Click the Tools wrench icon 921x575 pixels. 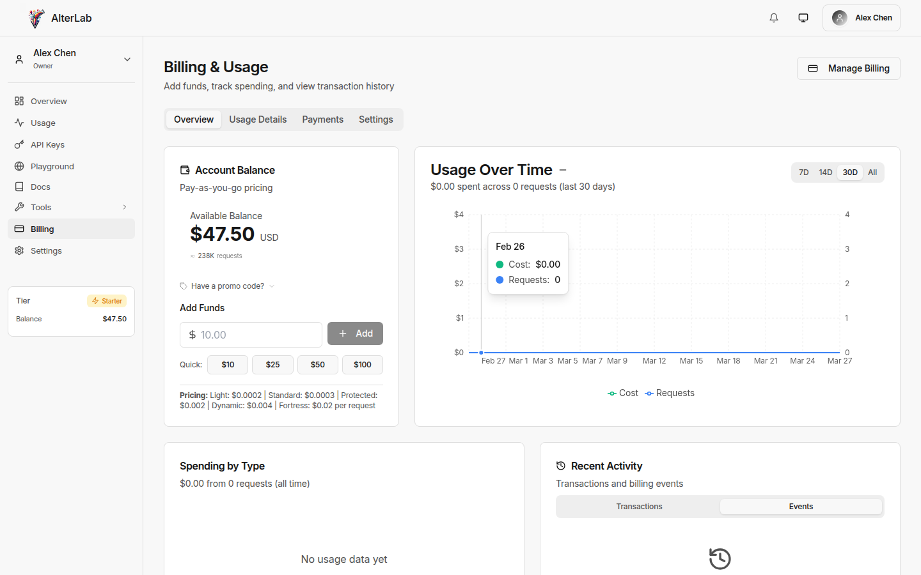[x=19, y=207]
